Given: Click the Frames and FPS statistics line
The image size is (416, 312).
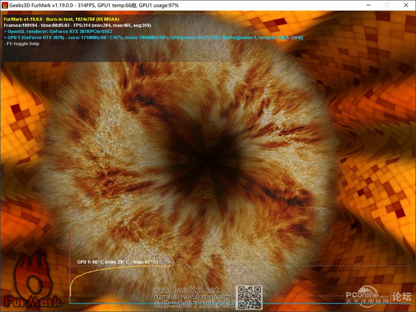Looking at the screenshot, I should click(77, 25).
